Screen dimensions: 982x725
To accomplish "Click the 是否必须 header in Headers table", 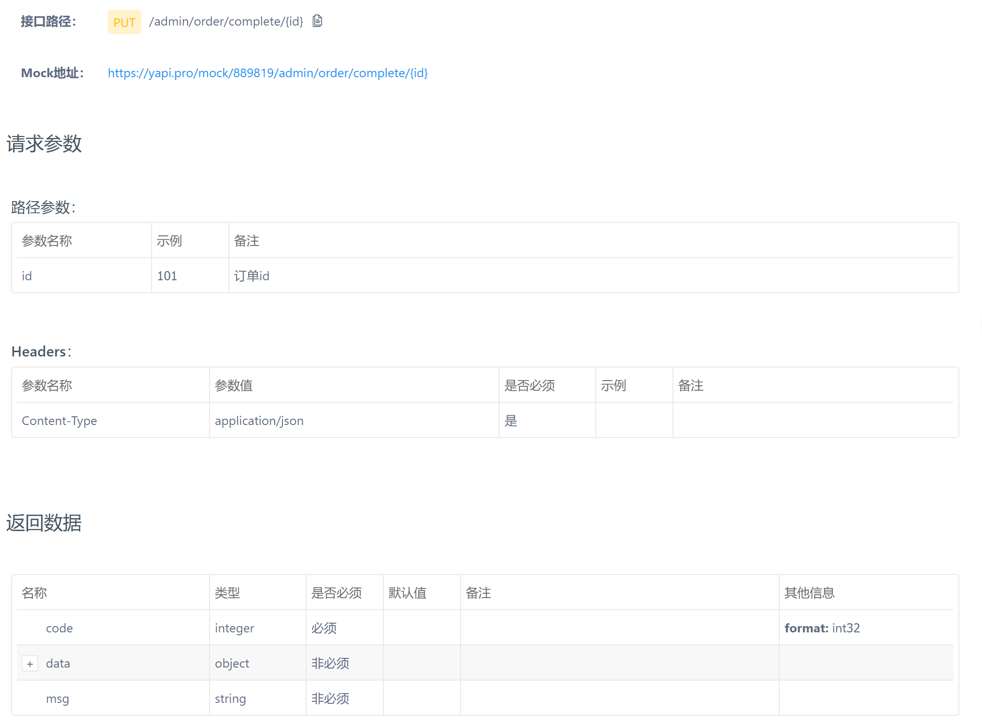I will pyautogui.click(x=529, y=385).
